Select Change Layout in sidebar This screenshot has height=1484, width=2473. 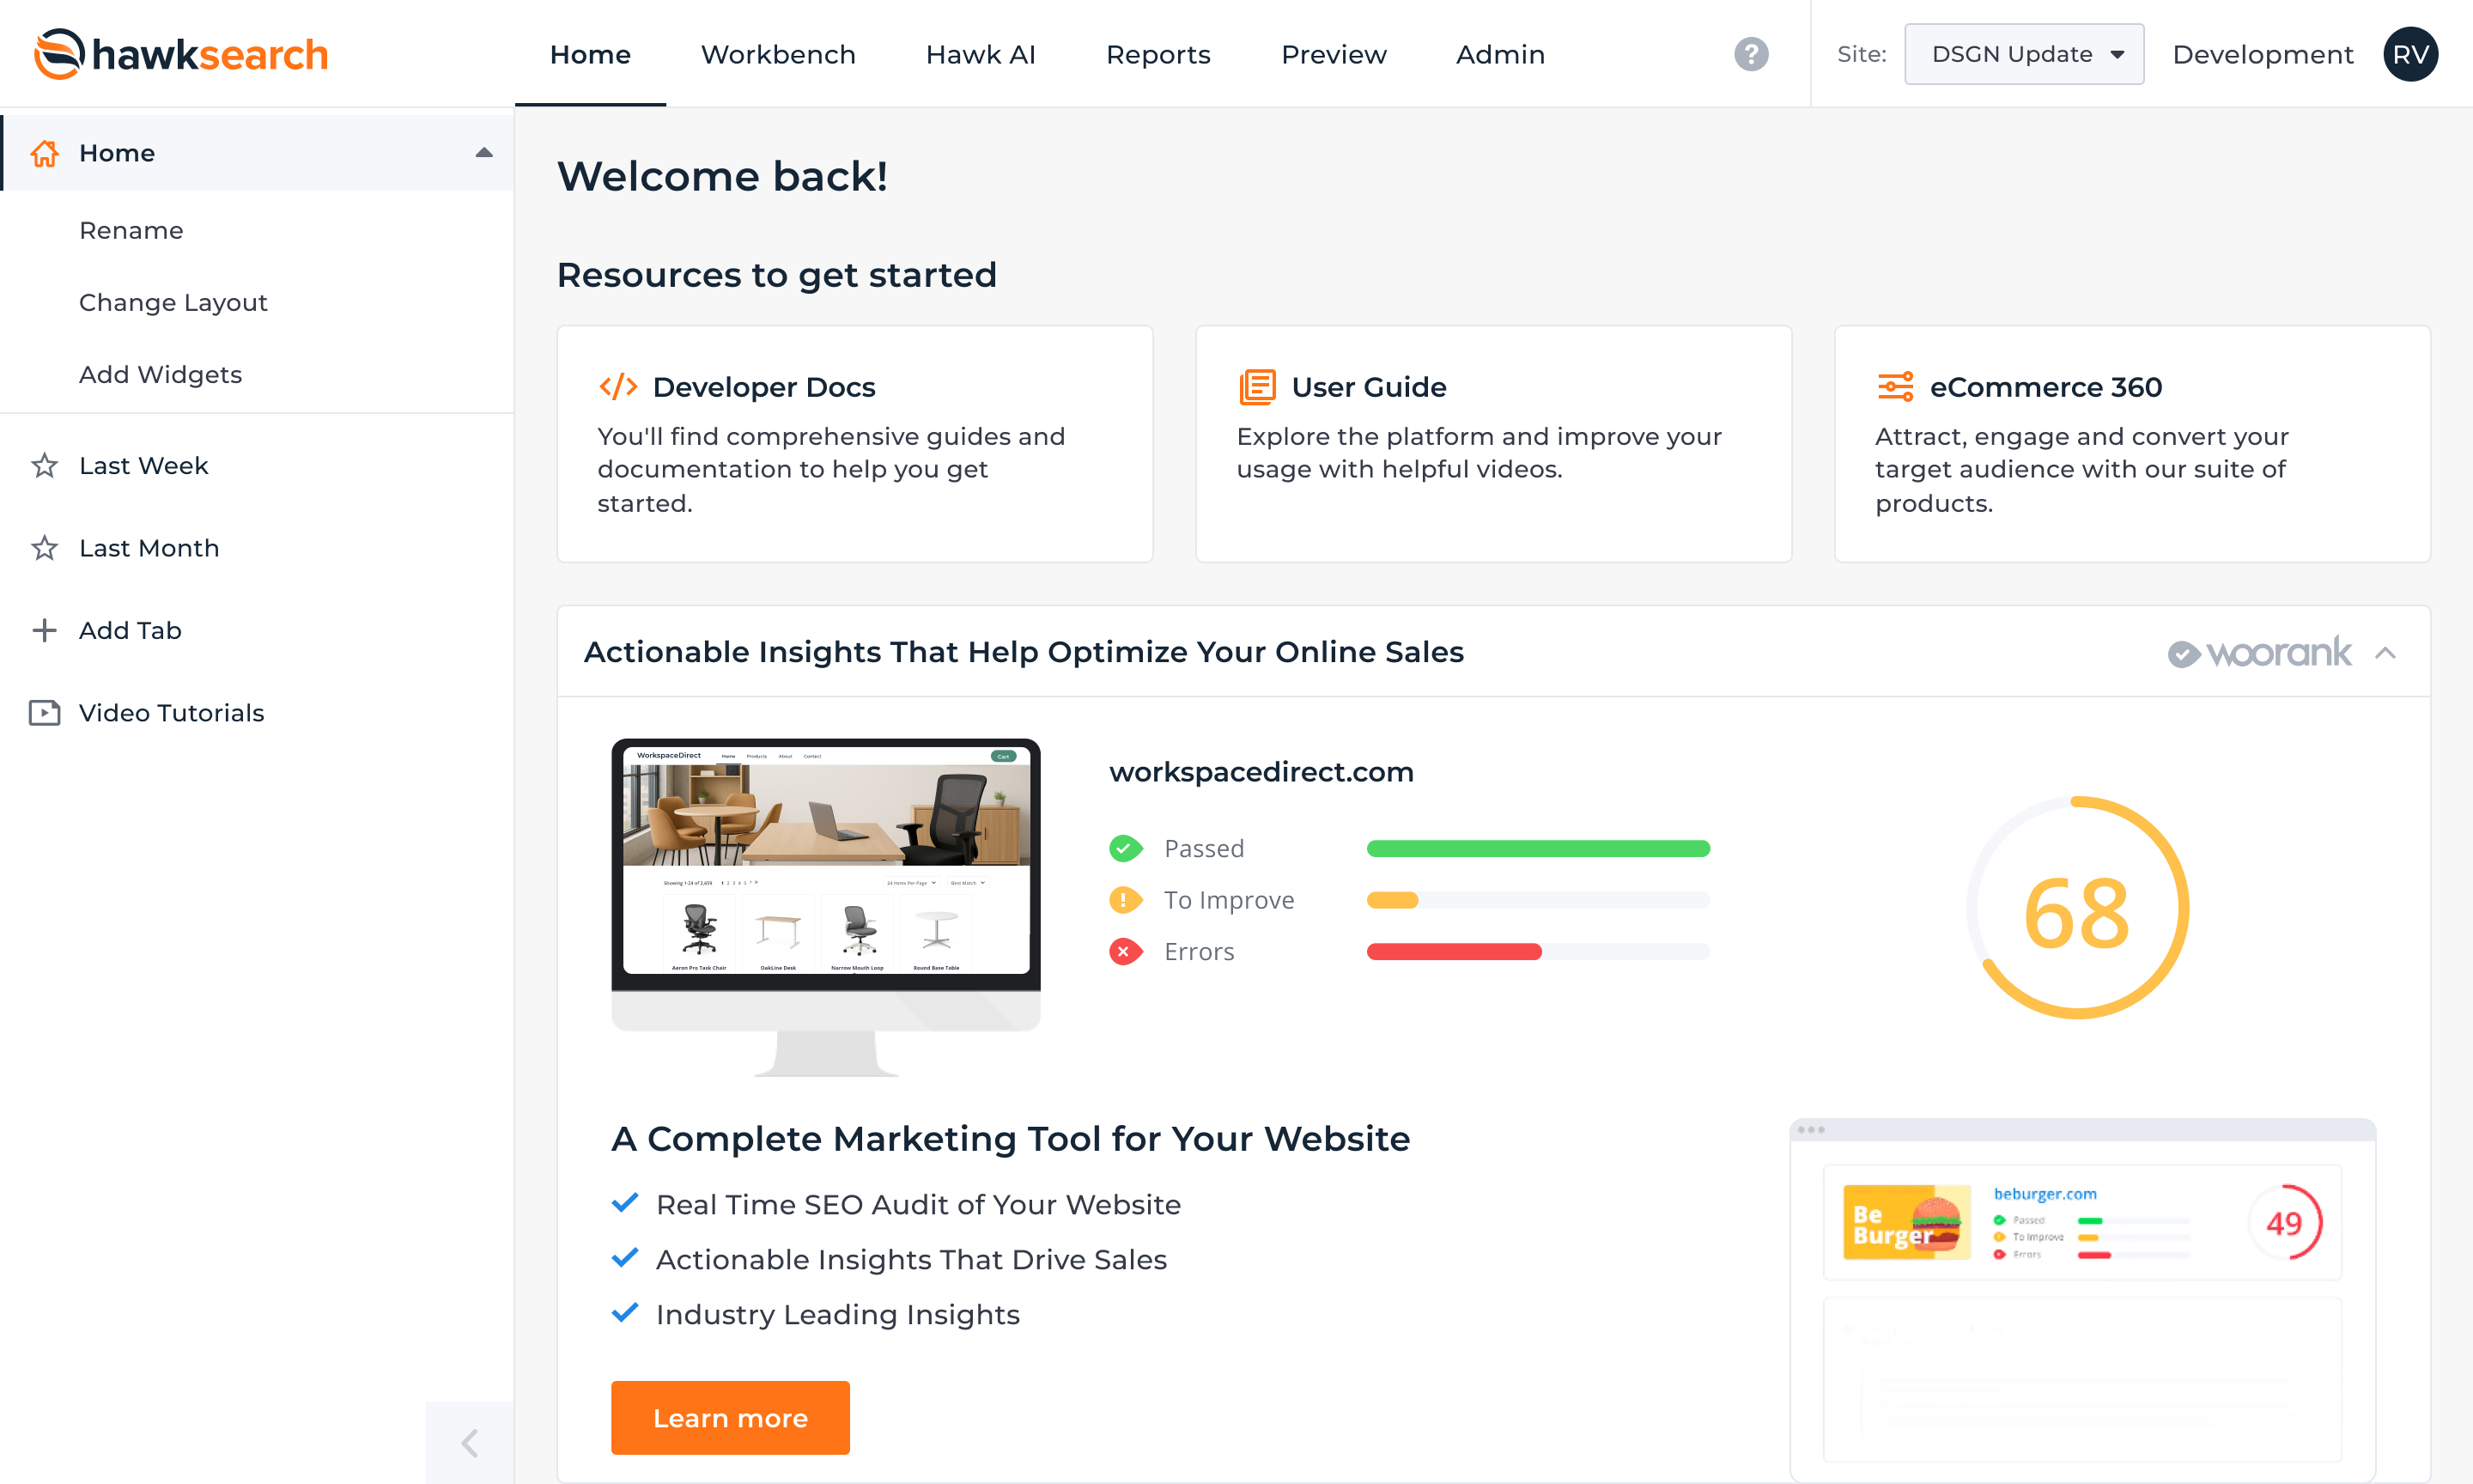pos(173,303)
